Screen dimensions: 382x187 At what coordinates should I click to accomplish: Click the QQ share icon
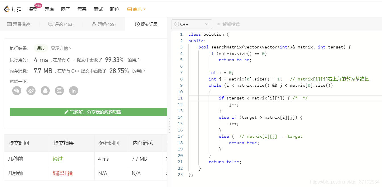coord(45,91)
